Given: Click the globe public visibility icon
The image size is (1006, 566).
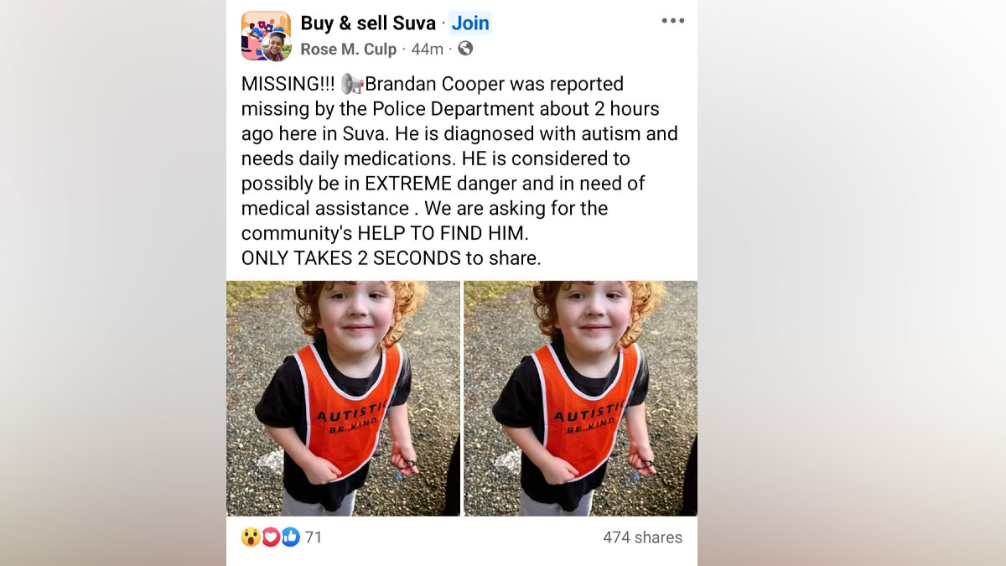Looking at the screenshot, I should coord(465,49).
